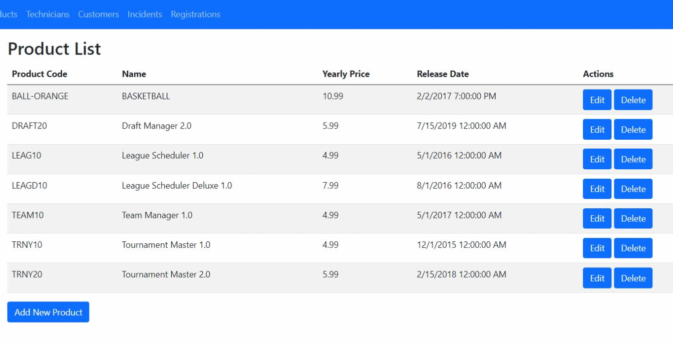The image size is (673, 345).
Task: Delete the TRNY20 product
Action: 633,278
